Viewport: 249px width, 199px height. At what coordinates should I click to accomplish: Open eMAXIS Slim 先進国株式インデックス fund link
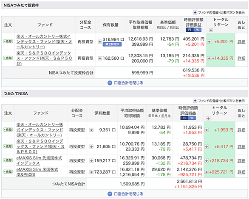coord(39,160)
